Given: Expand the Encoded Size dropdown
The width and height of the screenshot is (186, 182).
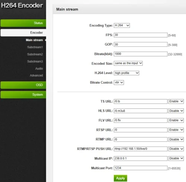Looking at the screenshot, I should 128,63.
